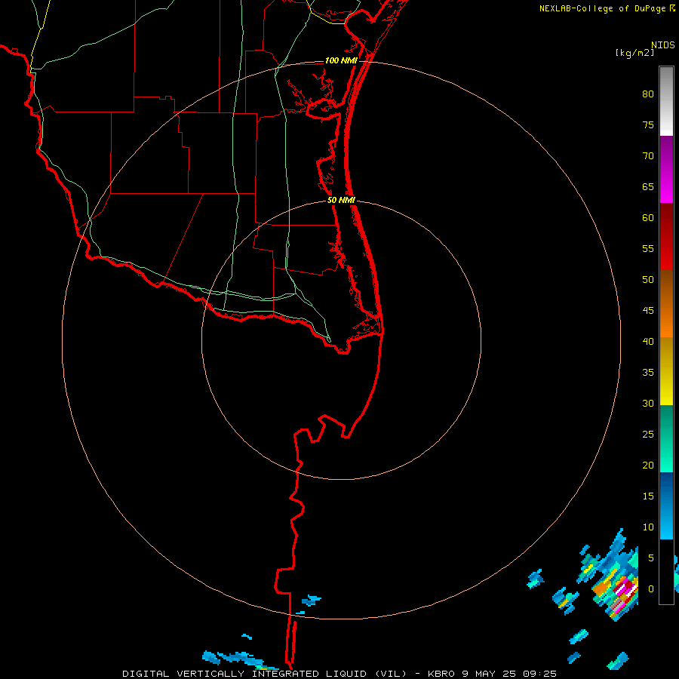
Task: Select the black bottom segment of the color bar
Action: [666, 572]
